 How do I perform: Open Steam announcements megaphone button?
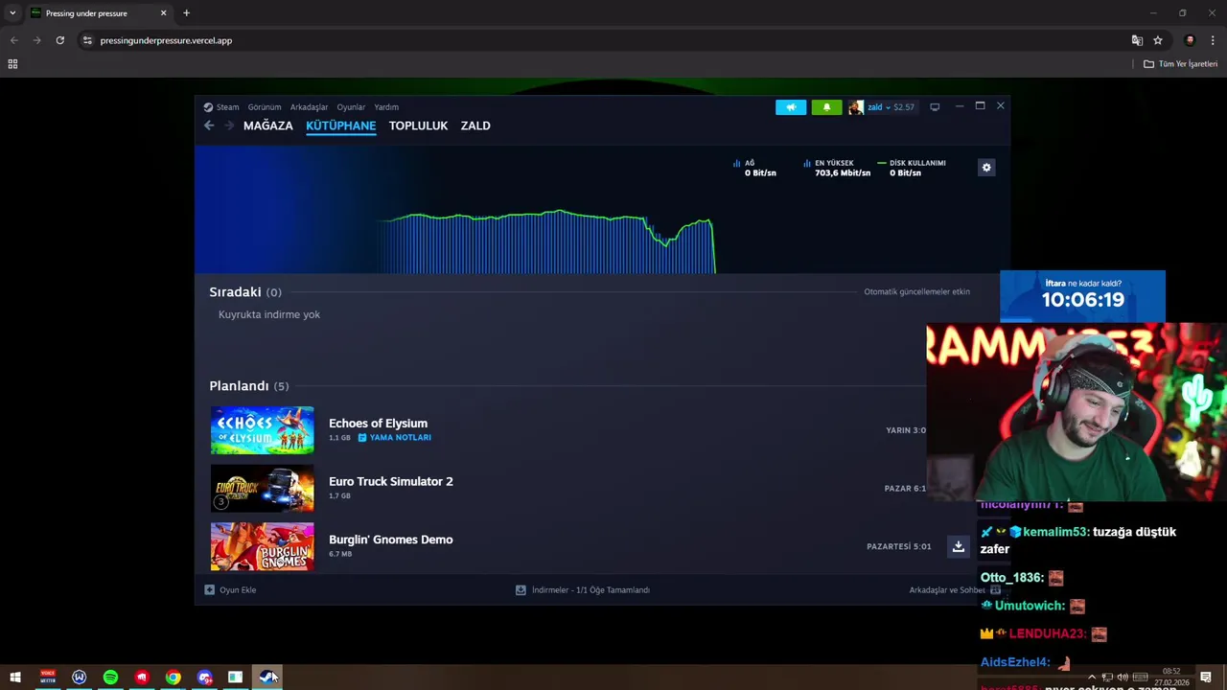pyautogui.click(x=791, y=107)
